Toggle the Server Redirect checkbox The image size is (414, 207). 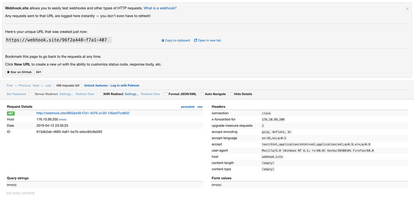coord(33,94)
